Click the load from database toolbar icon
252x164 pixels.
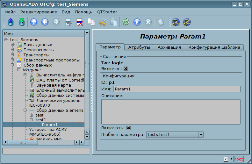point(11,22)
